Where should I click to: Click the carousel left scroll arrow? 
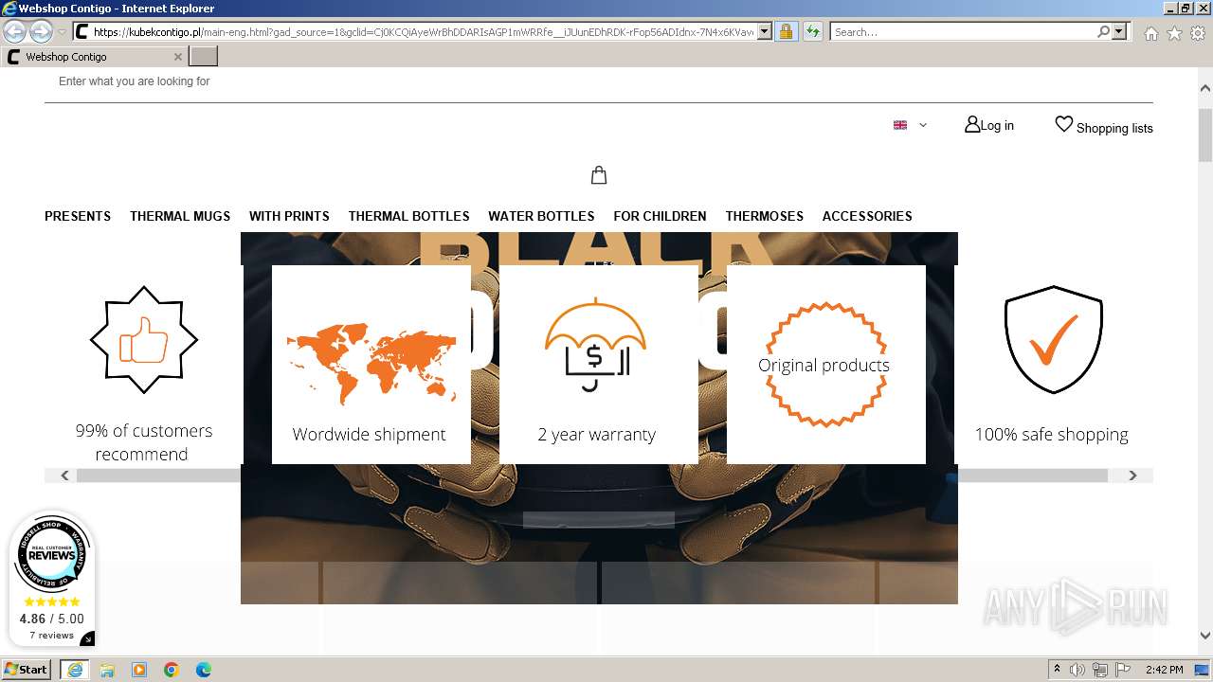(64, 476)
